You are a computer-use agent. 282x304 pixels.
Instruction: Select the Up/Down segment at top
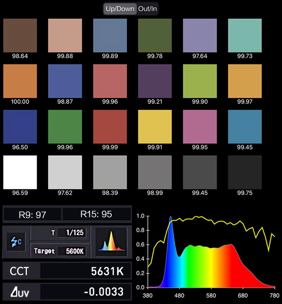tap(120, 9)
